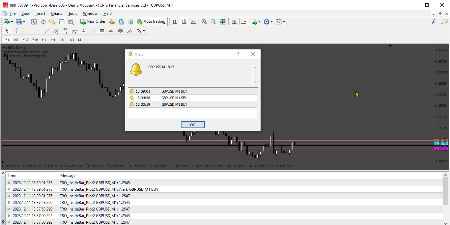Open the Tools menu
Viewport: 450px width, 225px height.
[72, 14]
